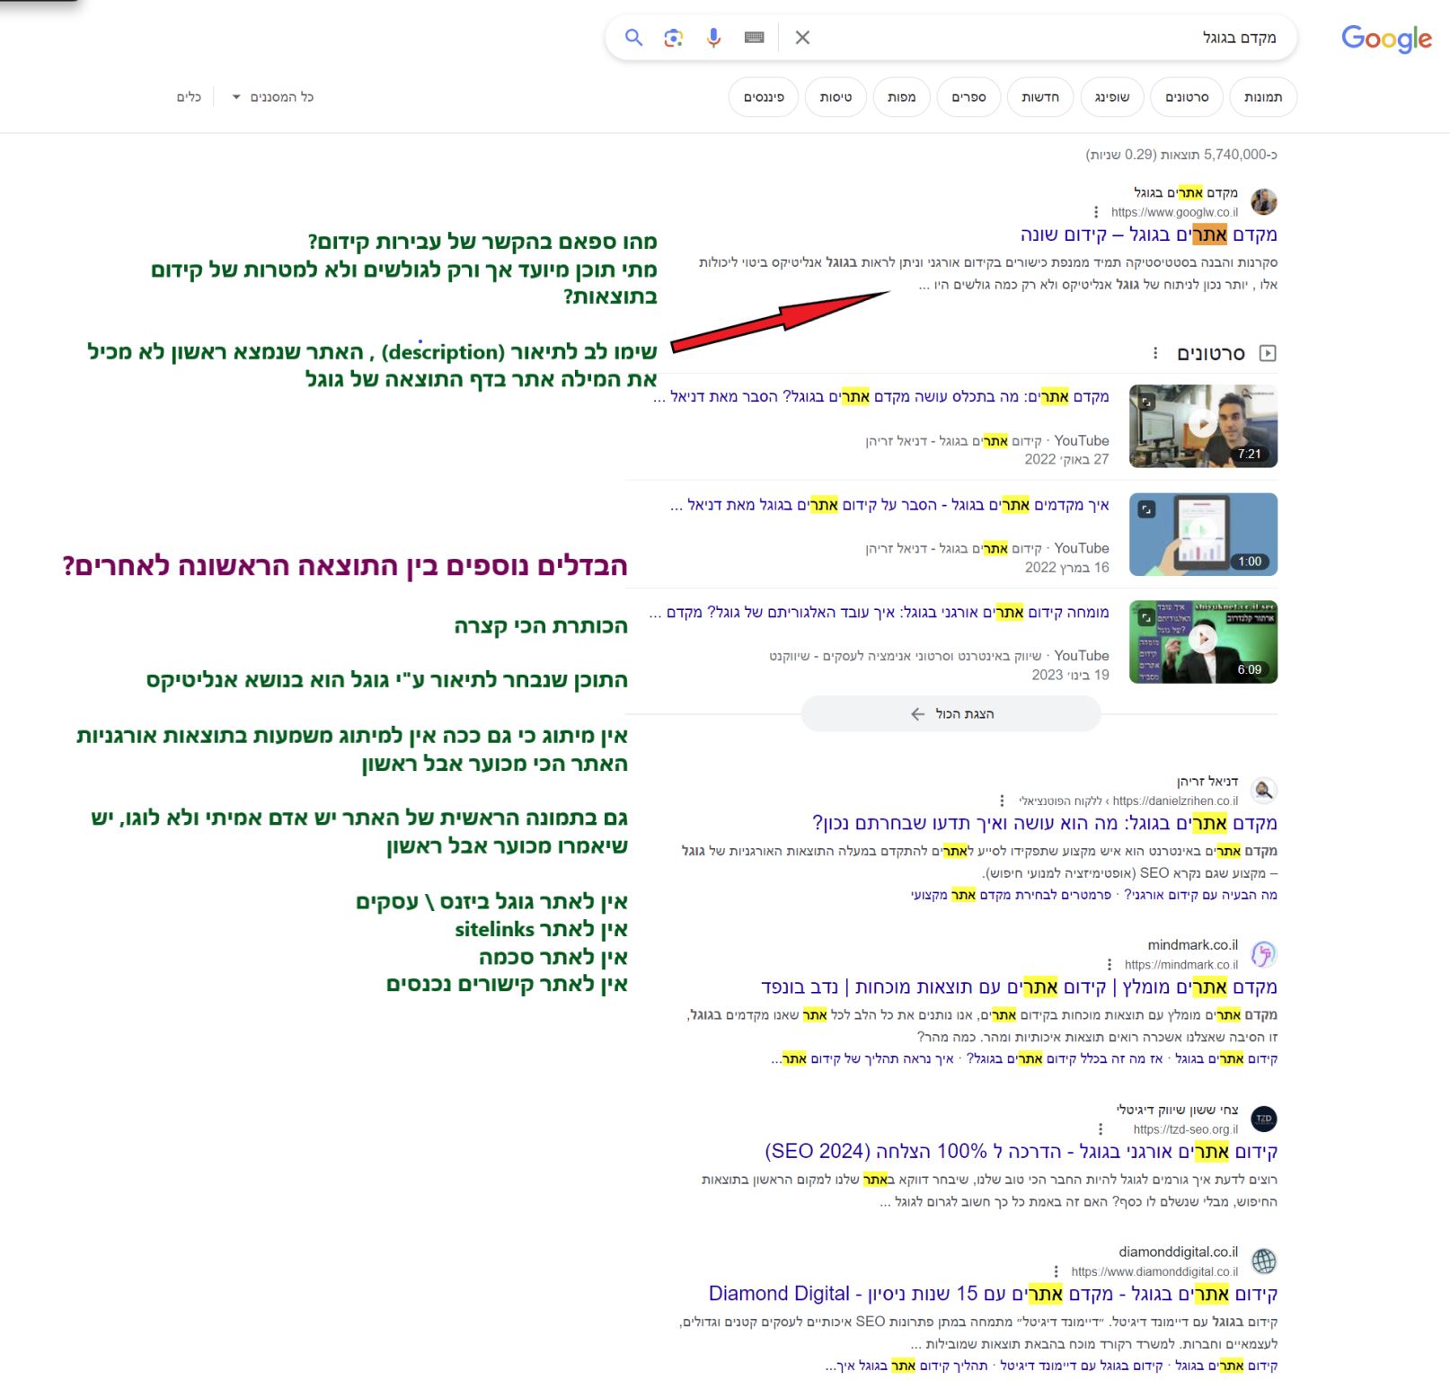Play the 7:21 video thumbnail
1450x1398 pixels.
[x=1203, y=426]
